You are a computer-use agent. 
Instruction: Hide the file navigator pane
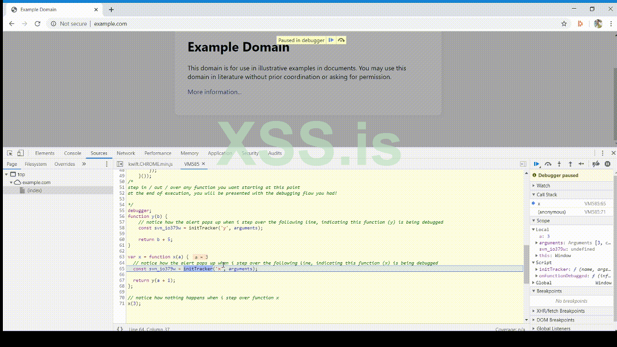tap(120, 164)
